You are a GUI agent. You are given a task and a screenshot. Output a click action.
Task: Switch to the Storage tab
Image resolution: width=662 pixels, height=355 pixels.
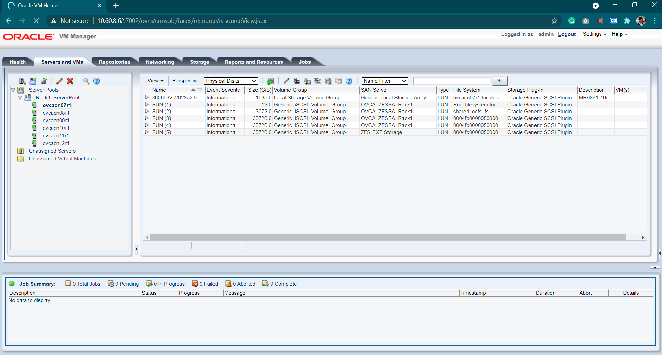point(199,62)
